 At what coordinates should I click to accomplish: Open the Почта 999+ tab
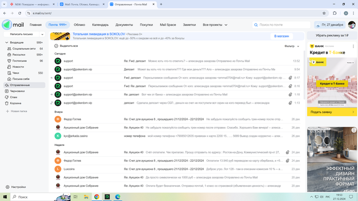[x=57, y=25]
